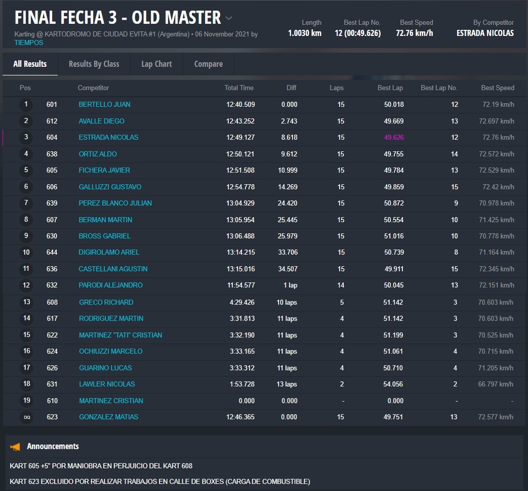Viewport: 528px width, 491px height.
Task: Click the Total Time column header
Action: click(239, 88)
